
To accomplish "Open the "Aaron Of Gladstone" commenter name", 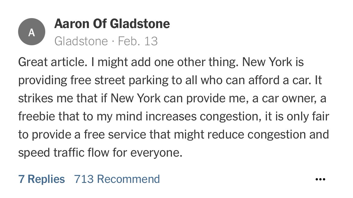I will (112, 24).
